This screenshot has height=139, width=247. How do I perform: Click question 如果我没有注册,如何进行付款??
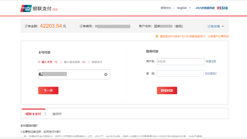40,132
